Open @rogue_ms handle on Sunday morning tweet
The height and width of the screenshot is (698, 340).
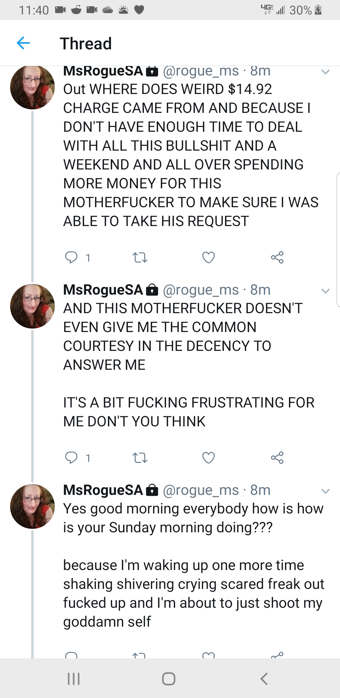pyautogui.click(x=201, y=490)
